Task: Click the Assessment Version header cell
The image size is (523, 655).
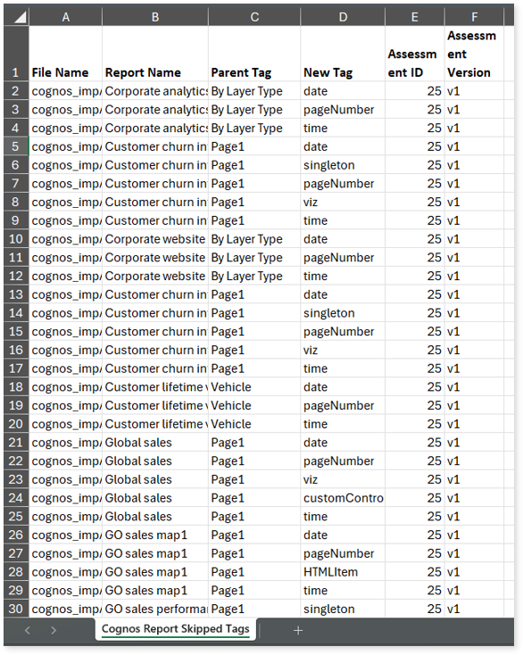Action: pos(475,54)
